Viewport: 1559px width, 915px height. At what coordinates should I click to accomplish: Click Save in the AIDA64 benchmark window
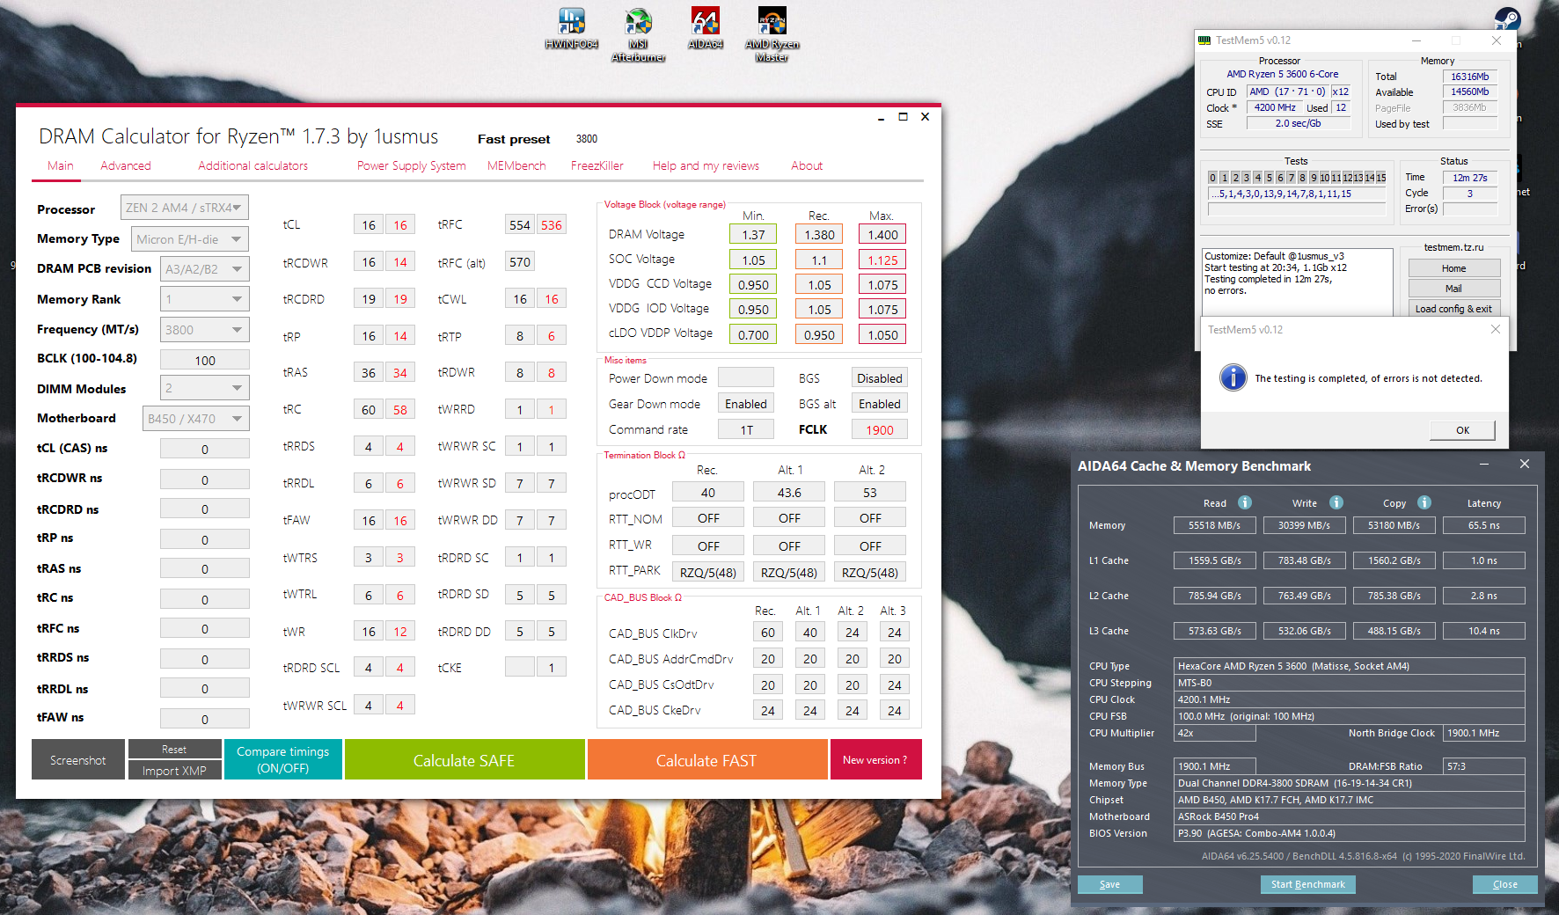[1110, 884]
